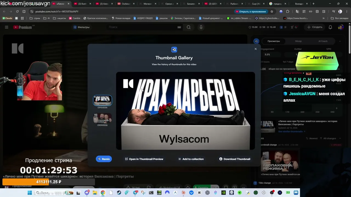Open the browser extensions puzzle icon
Screen dimensions: 351x197
pyautogui.click(x=288, y=11)
